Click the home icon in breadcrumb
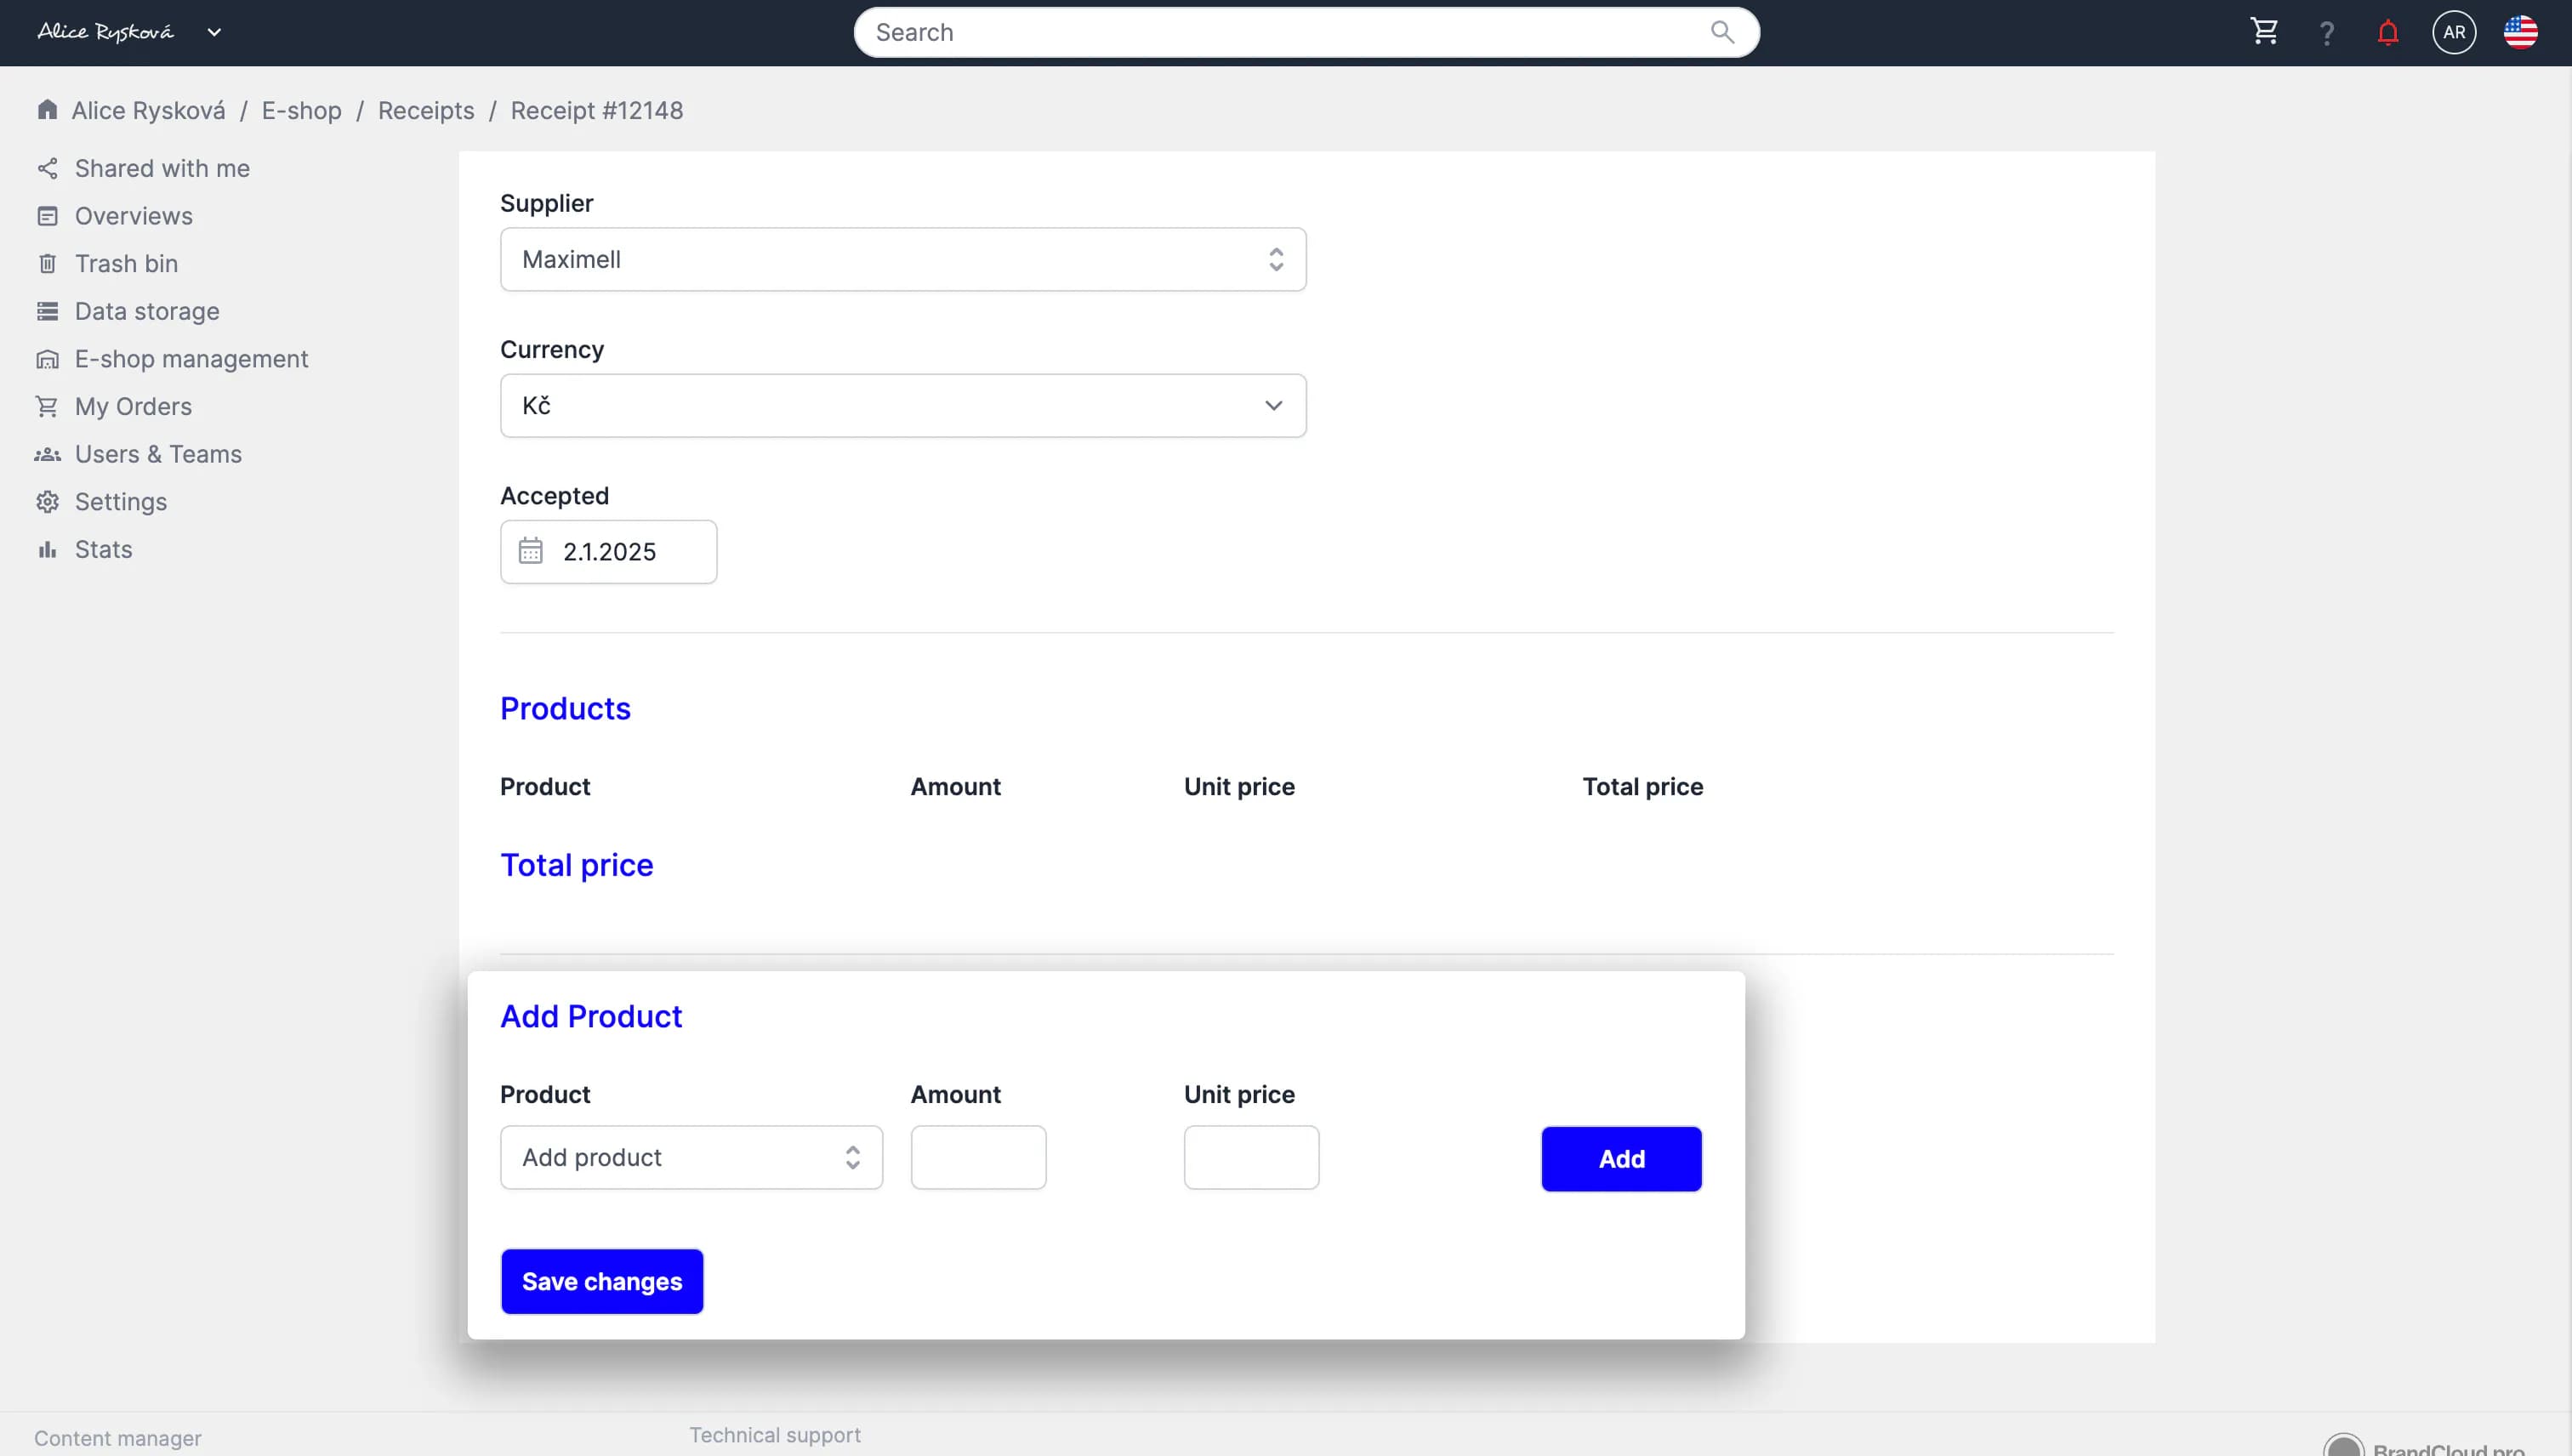Image resolution: width=2572 pixels, height=1456 pixels. [x=47, y=110]
